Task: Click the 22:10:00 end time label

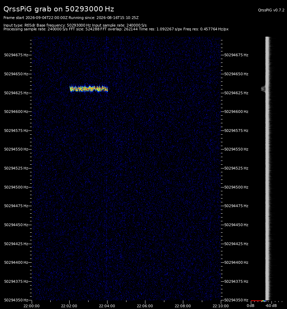Action: [221, 306]
